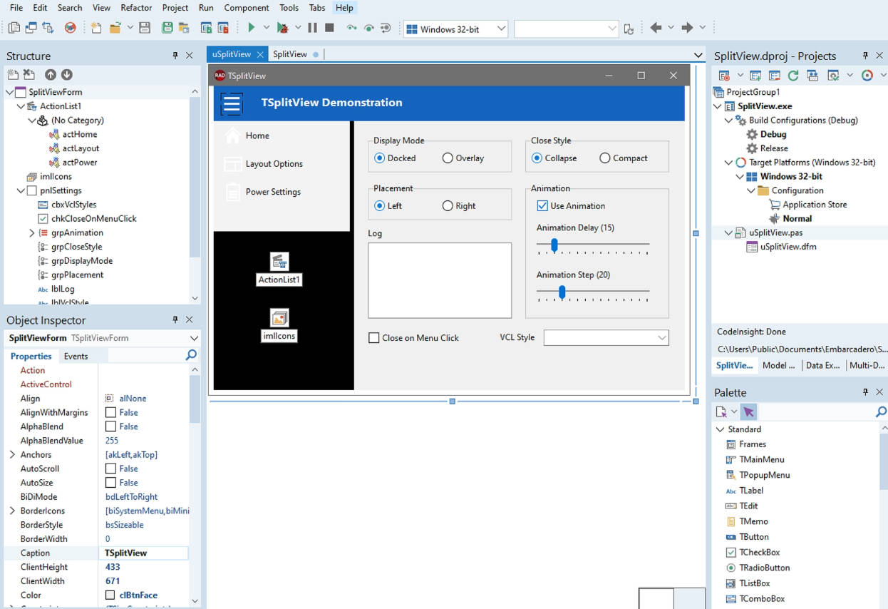Click the Pause program toolbar icon

click(312, 28)
